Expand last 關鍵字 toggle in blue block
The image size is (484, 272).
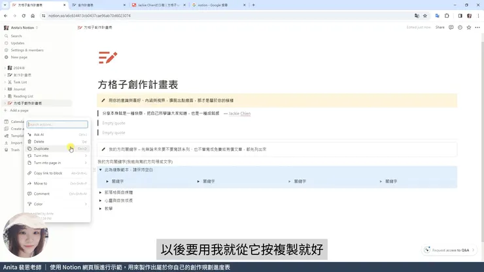[381, 181]
